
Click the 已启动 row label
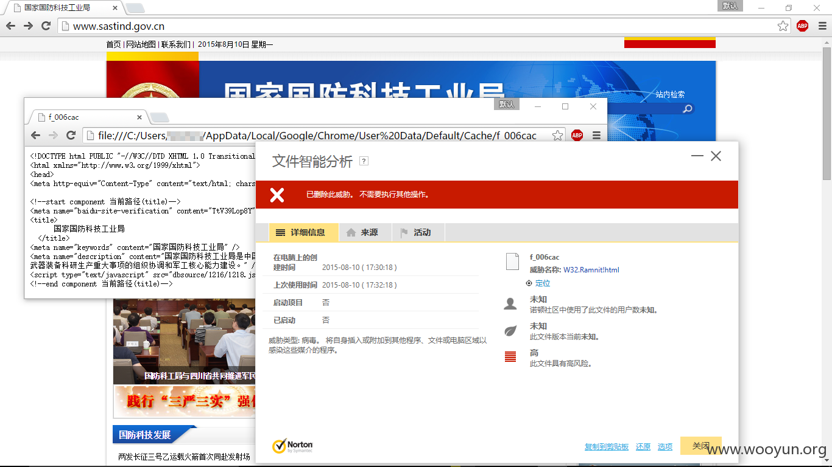coord(284,320)
